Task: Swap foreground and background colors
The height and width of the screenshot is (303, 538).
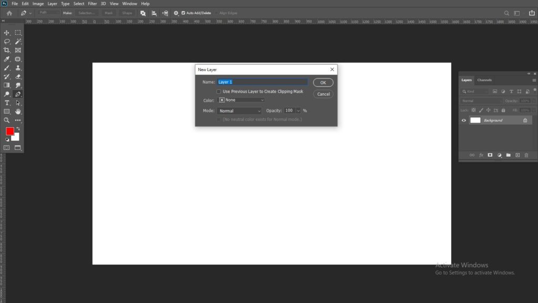Action: point(18,129)
